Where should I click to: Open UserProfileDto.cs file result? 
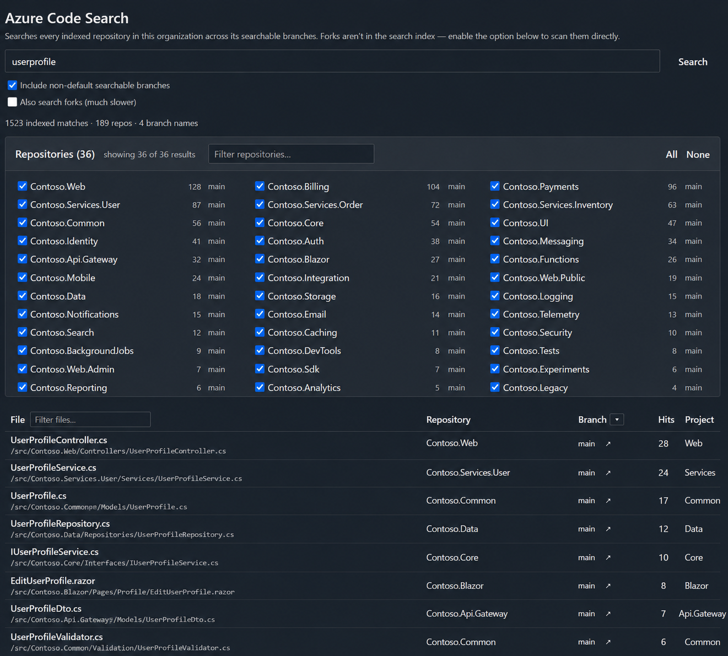(x=46, y=609)
